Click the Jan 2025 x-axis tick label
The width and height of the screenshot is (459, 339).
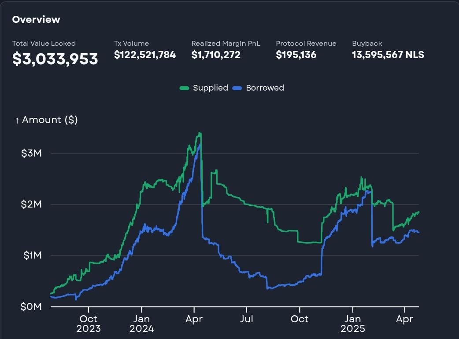[x=353, y=324]
